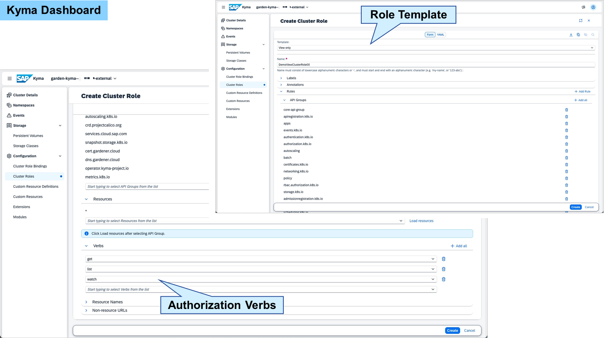611x338 pixels.
Task: Open Persistent Volumes in lower-left window sidebar
Action: coord(28,136)
